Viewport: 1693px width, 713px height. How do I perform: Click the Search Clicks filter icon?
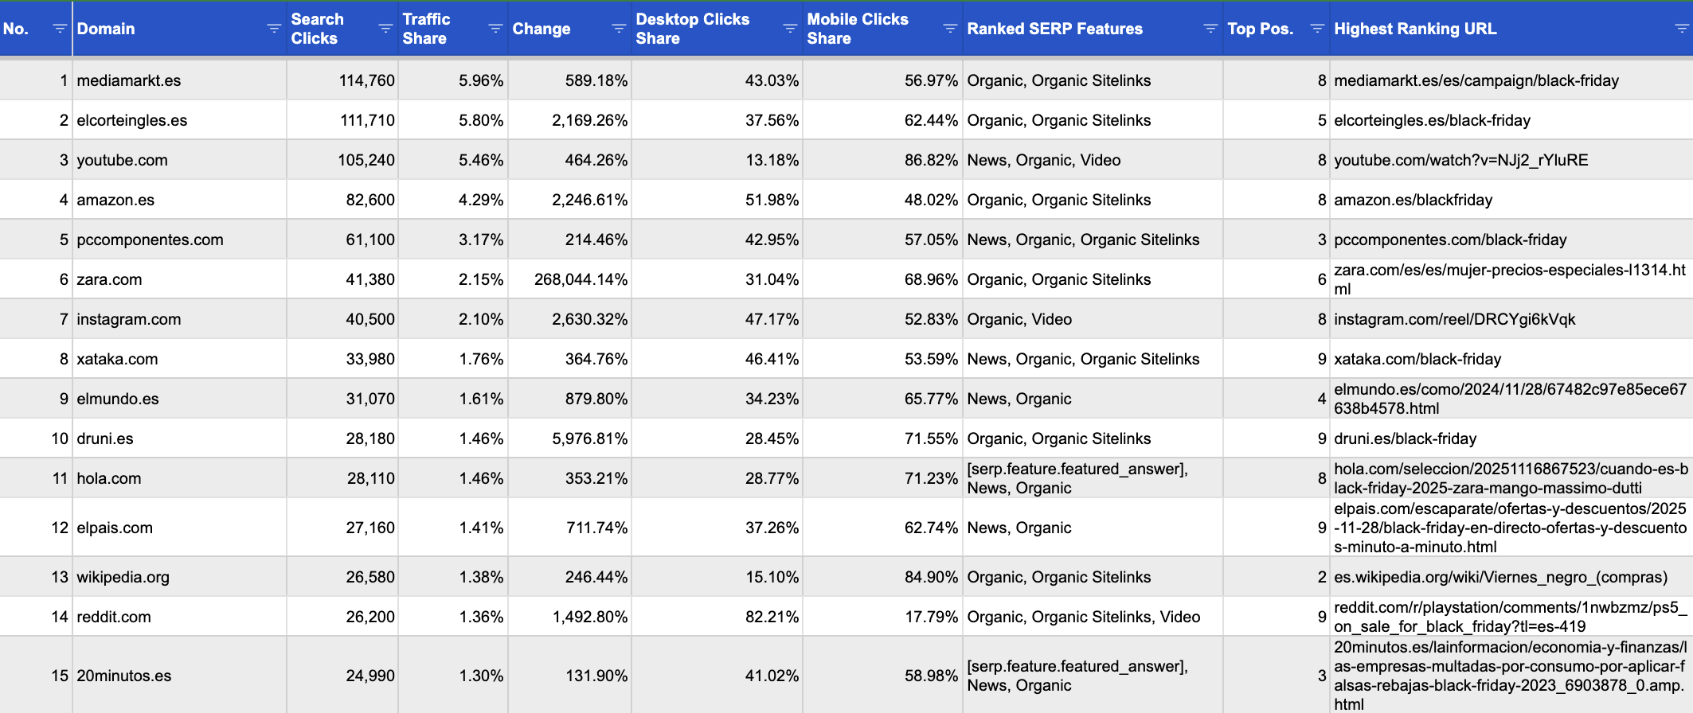point(385,29)
